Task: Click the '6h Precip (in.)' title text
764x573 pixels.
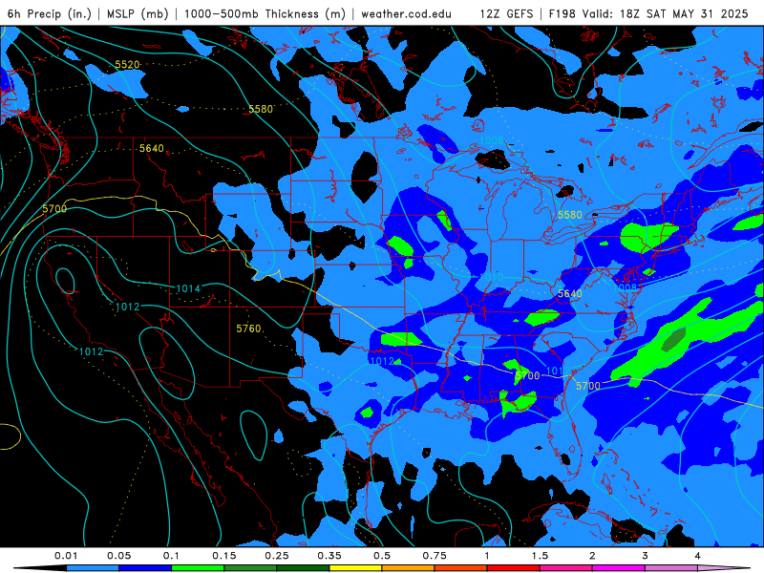Action: point(50,13)
